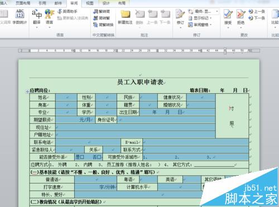Click the 期望薪资 cell label
The image size is (279, 207).
pos(42,120)
